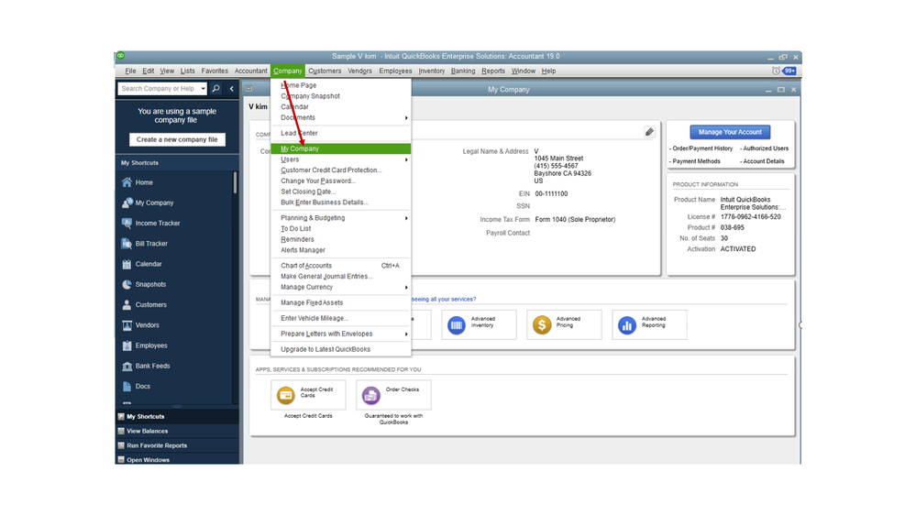Open the Customers menu in menu bar

point(325,71)
